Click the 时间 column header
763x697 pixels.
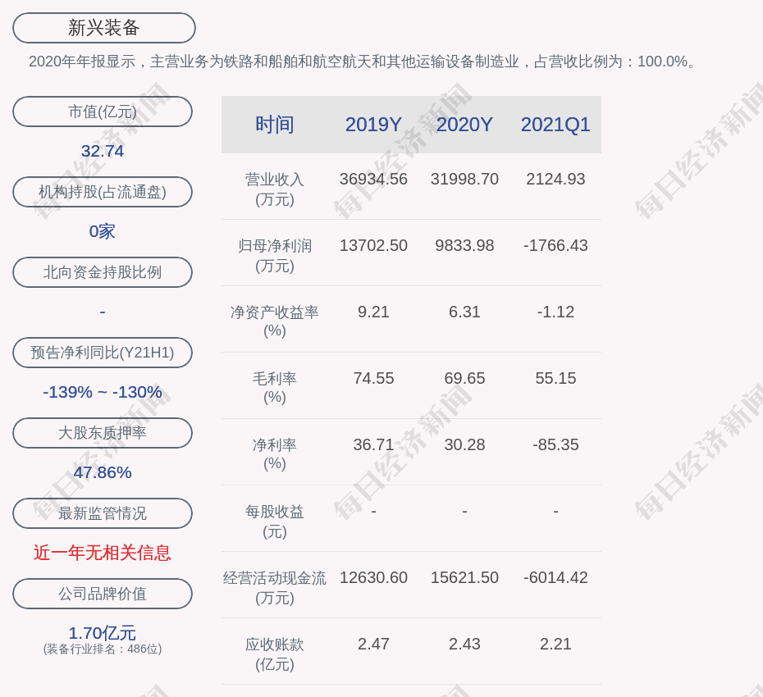275,125
